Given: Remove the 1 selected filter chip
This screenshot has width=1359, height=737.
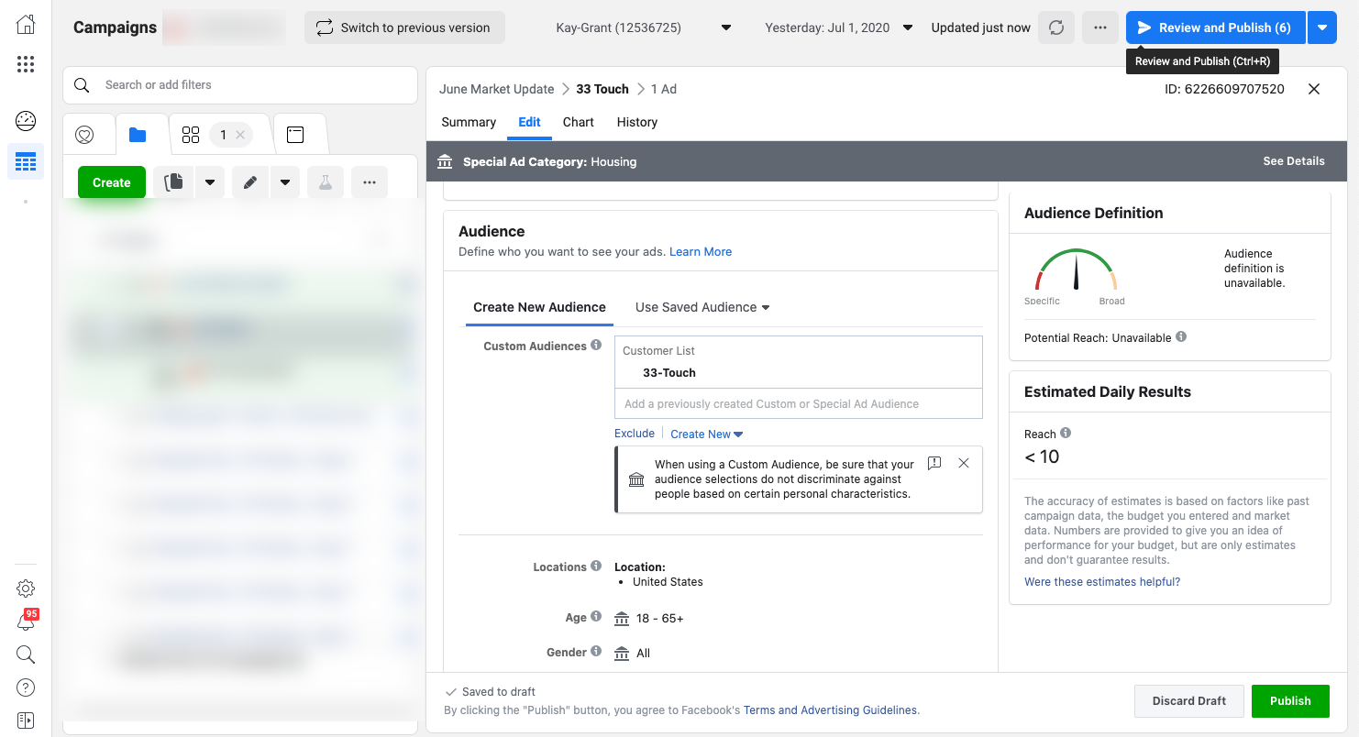Looking at the screenshot, I should [x=239, y=135].
